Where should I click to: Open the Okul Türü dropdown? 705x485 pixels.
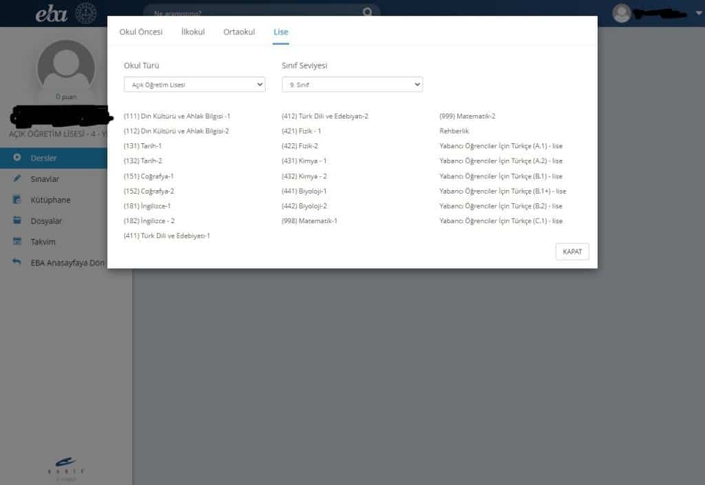[x=194, y=85]
